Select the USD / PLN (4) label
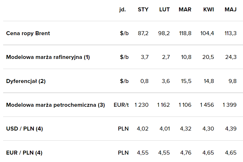 pyautogui.click(x=25, y=129)
